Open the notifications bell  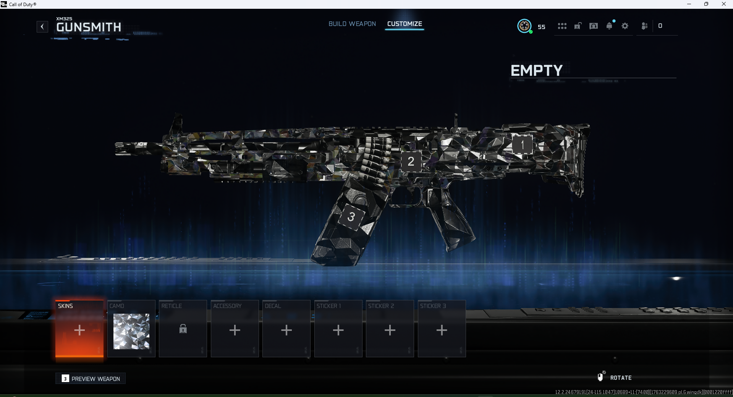pyautogui.click(x=609, y=26)
